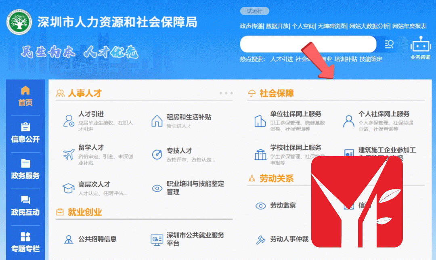This screenshot has width=436, height=260.
Task: Click the 留学人才 airplane icon
Action: coord(69,154)
